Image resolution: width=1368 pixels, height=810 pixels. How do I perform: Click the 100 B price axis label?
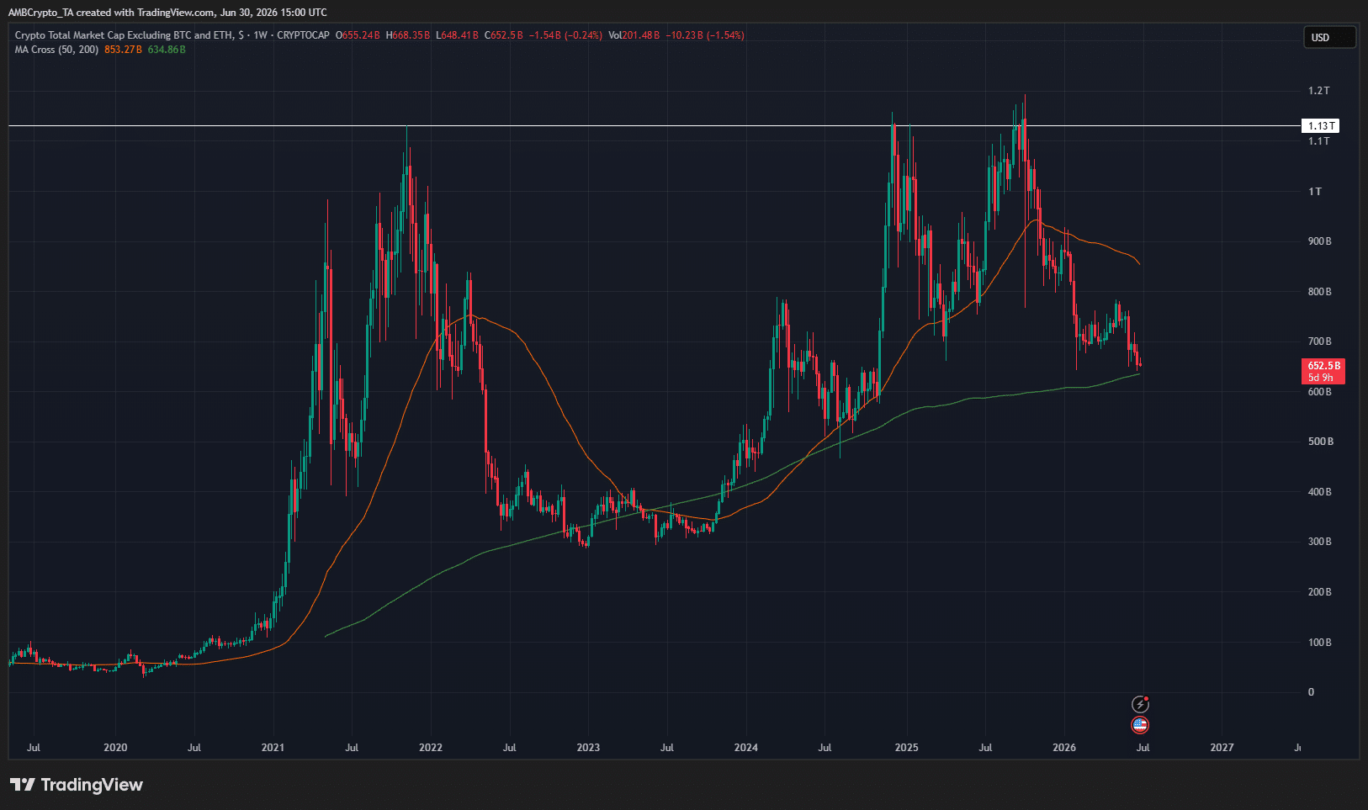click(1320, 643)
